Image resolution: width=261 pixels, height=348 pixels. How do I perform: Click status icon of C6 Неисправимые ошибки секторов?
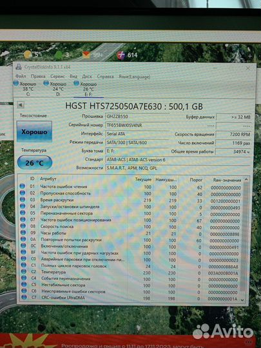coord(24,291)
